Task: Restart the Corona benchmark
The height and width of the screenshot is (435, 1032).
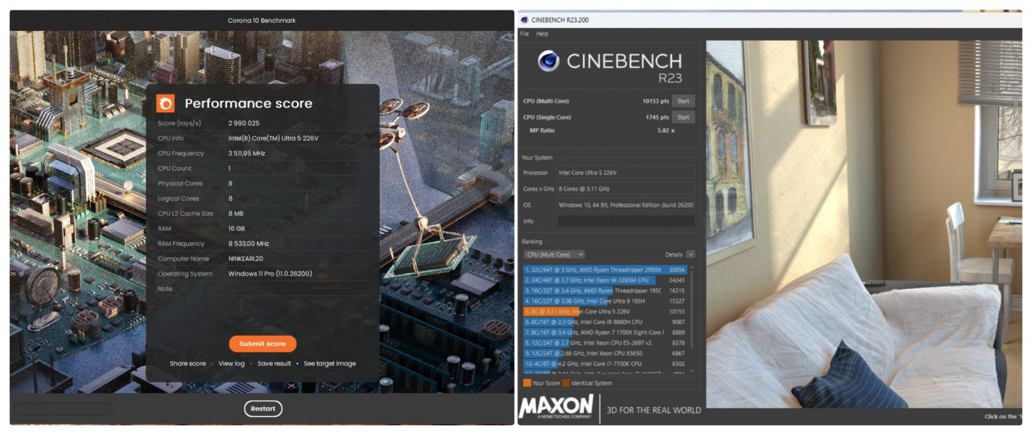Action: (x=263, y=409)
